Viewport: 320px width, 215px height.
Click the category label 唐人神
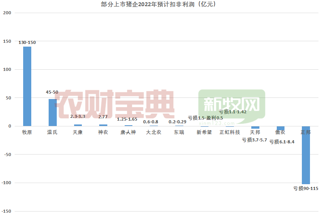pos(128,132)
